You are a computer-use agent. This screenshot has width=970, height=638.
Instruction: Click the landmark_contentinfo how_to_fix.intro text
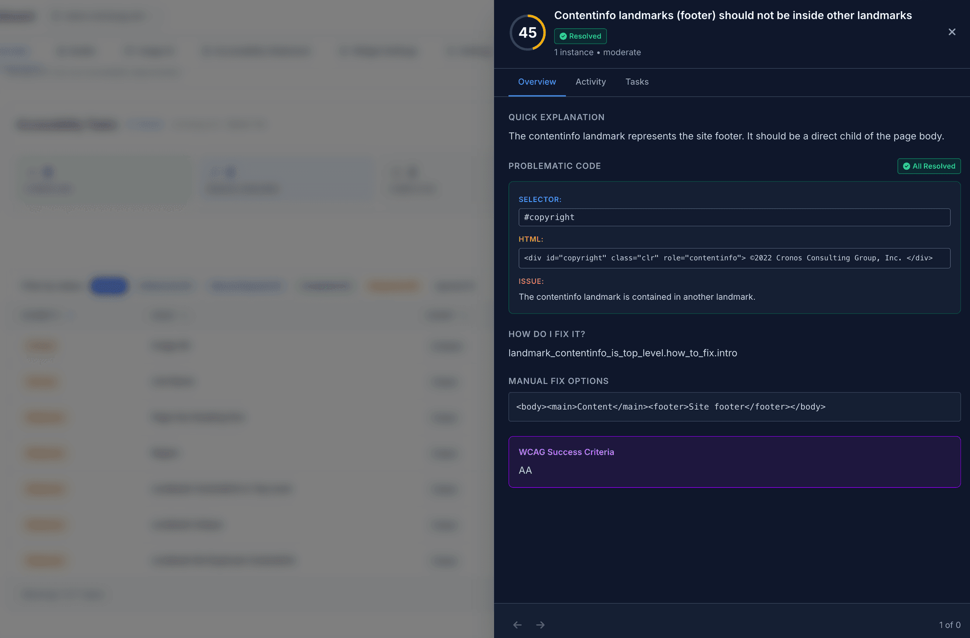(x=622, y=353)
